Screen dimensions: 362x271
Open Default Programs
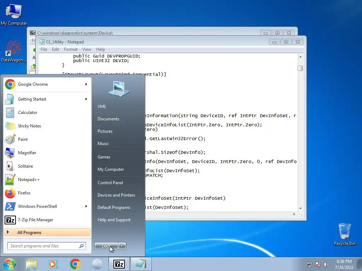(114, 207)
